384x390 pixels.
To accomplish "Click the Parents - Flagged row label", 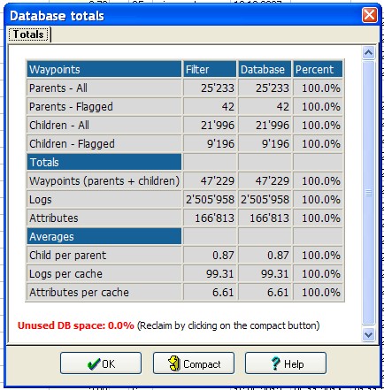I will (71, 107).
